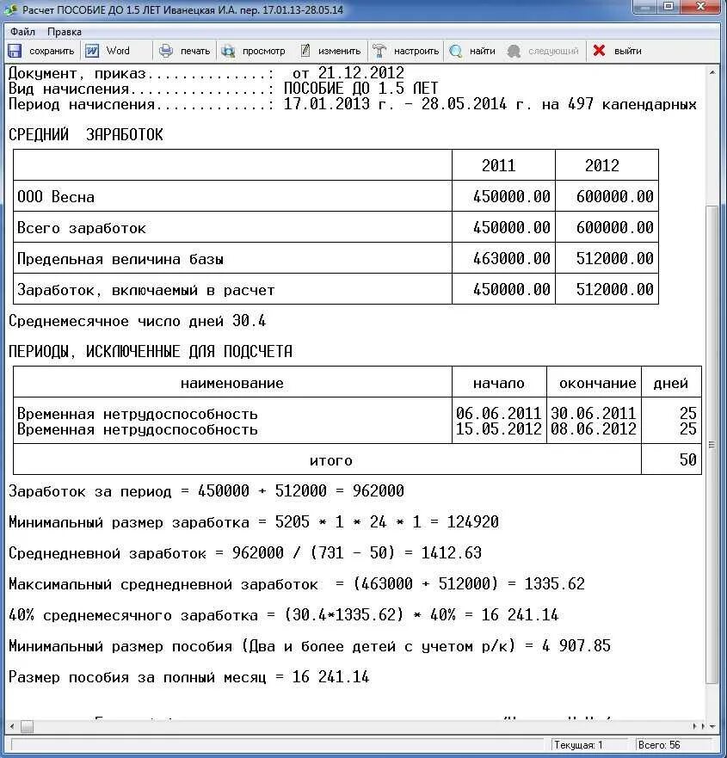Click 'Заработок, включаемый в расчет' row label
Screen dimensions: 727x758
145,290
